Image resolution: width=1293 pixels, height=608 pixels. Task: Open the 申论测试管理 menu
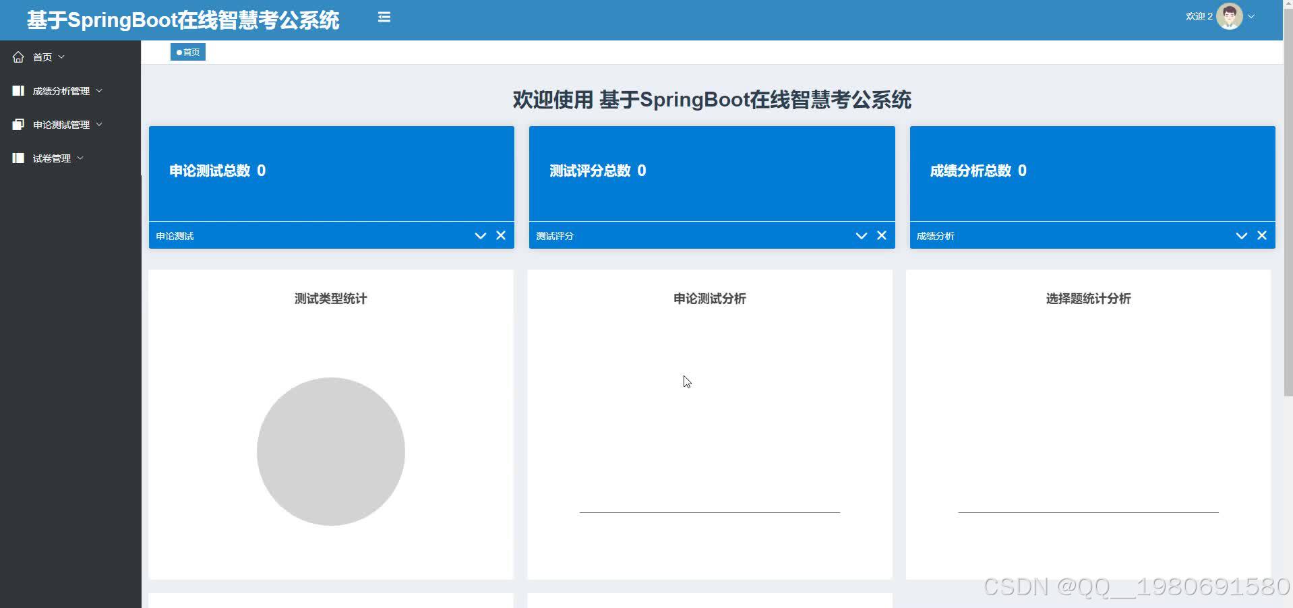click(70, 125)
